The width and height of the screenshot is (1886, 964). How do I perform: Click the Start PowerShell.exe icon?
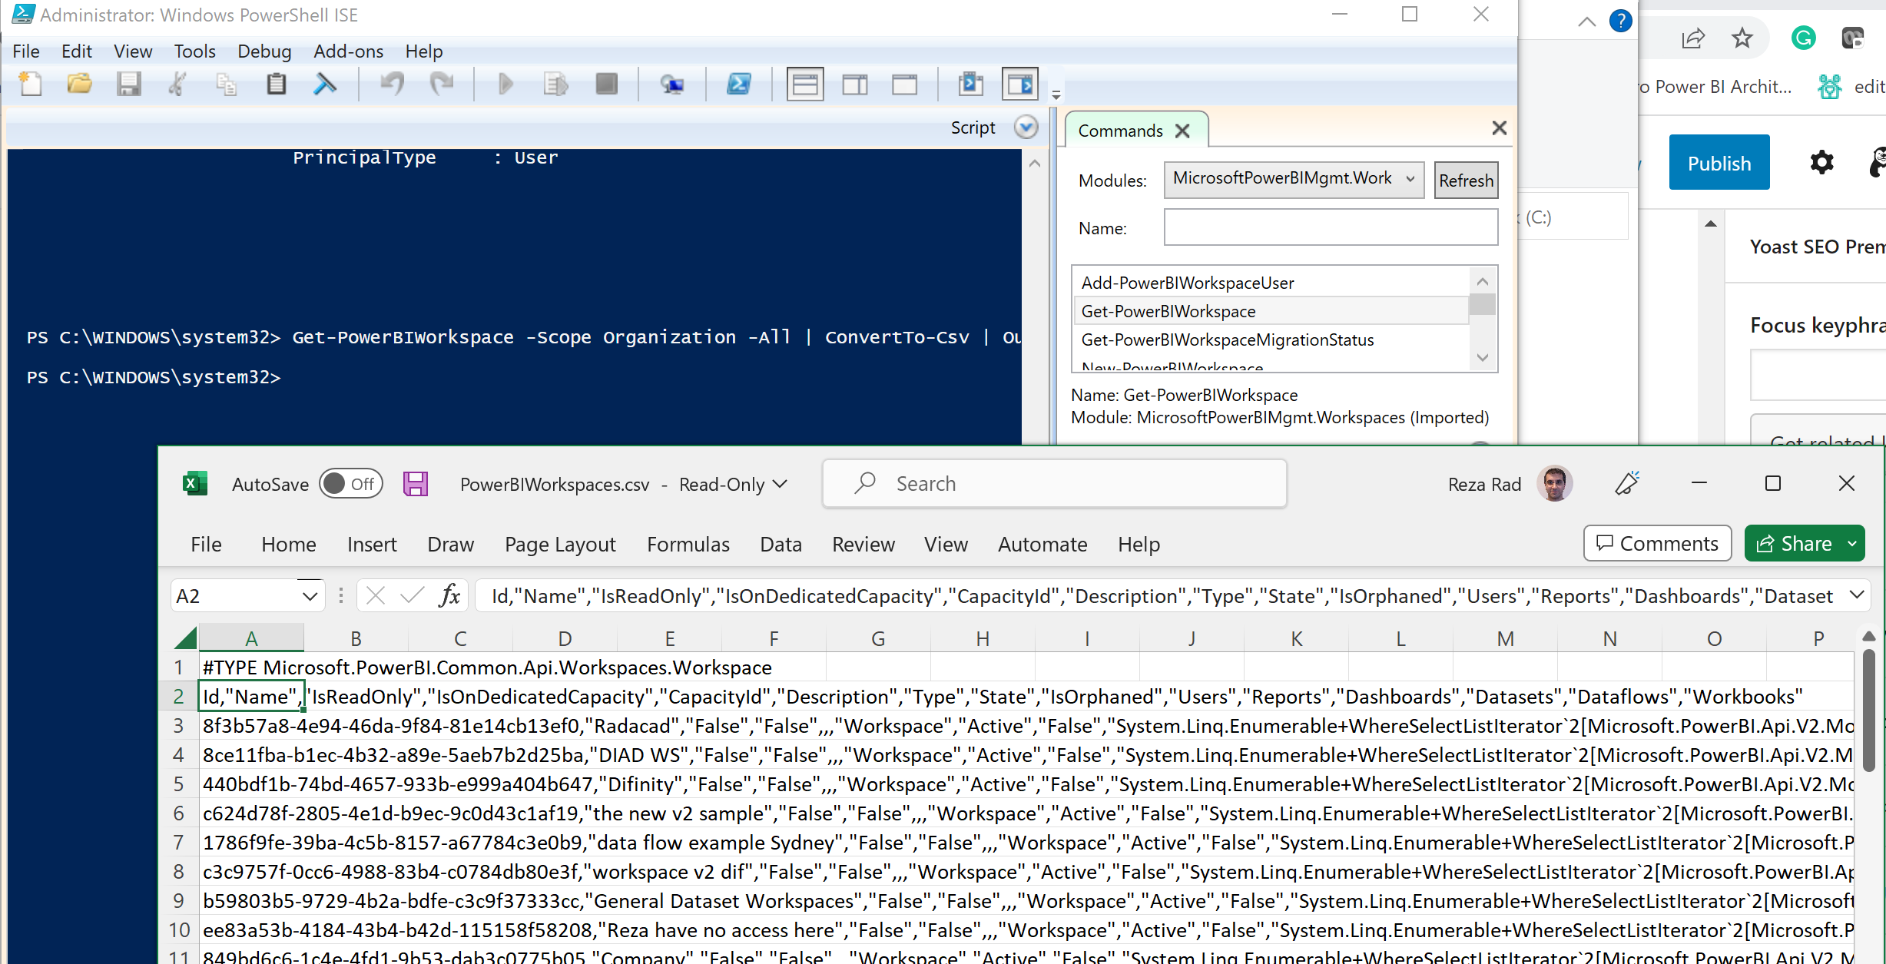click(x=738, y=84)
